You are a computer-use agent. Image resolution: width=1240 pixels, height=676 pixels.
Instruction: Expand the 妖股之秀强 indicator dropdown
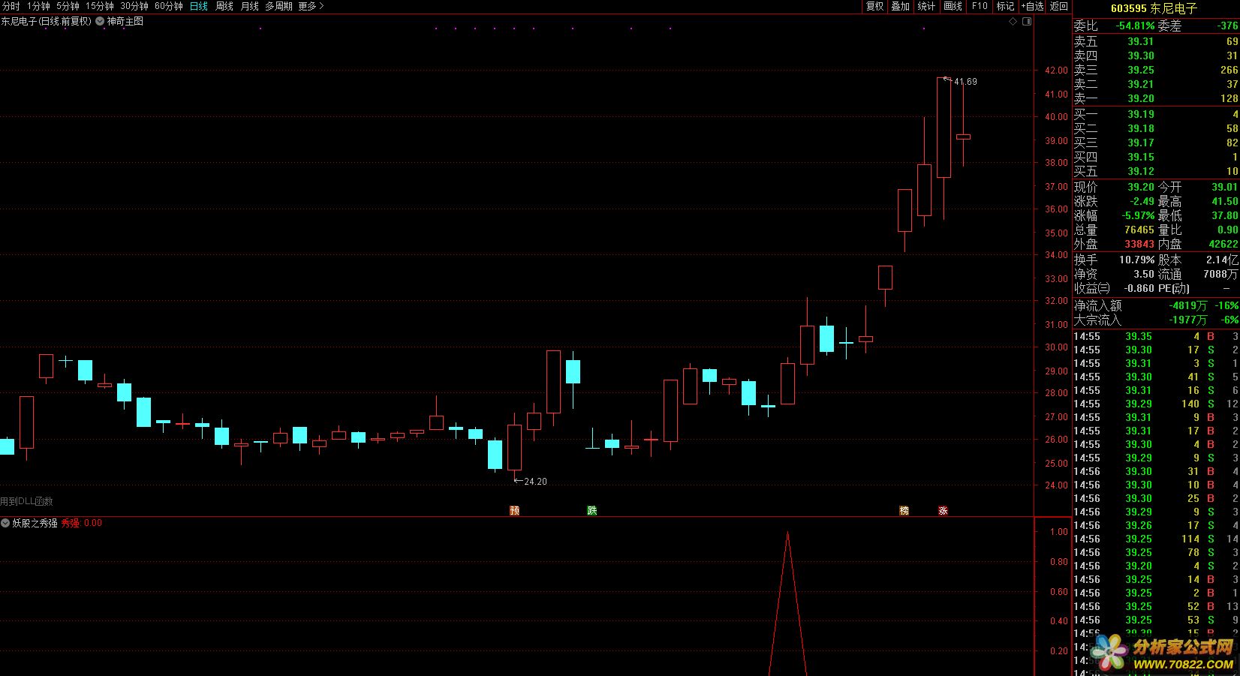tap(6, 523)
